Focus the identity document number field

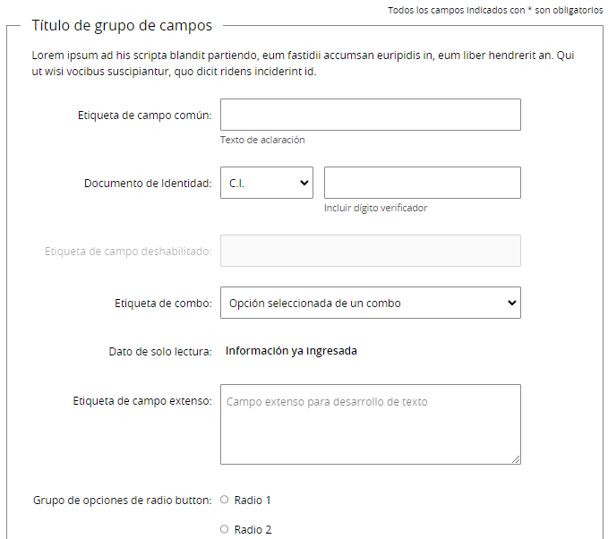click(422, 183)
